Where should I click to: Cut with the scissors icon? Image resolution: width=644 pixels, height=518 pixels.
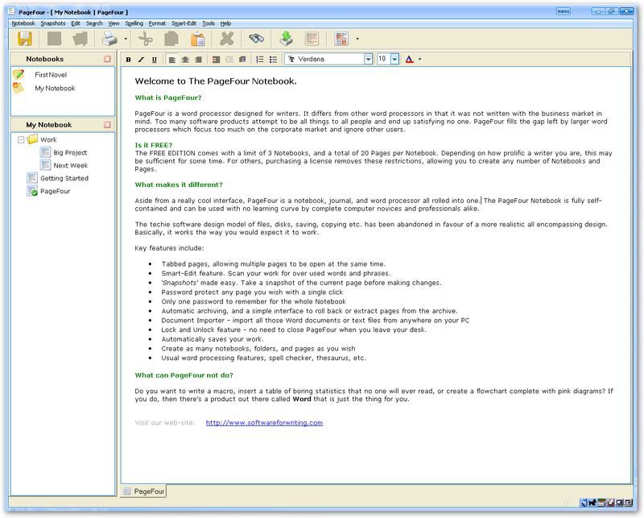(146, 39)
